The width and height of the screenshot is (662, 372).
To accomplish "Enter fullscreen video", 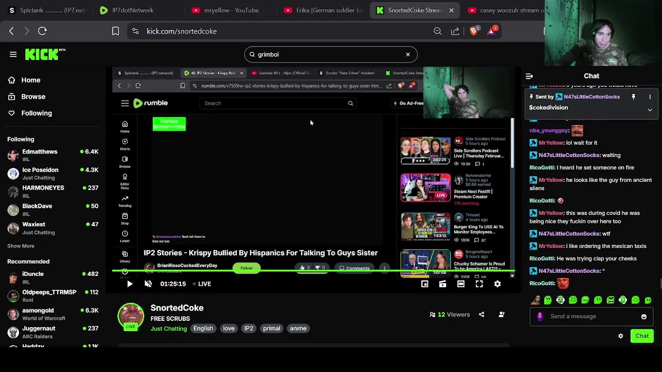I will pos(479,284).
